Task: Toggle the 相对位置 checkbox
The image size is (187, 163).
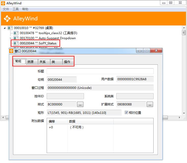Action: 126,113
